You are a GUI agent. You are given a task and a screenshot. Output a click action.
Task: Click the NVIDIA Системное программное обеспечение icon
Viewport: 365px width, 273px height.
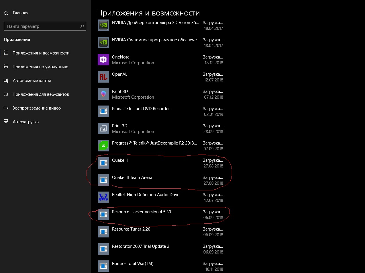(103, 42)
